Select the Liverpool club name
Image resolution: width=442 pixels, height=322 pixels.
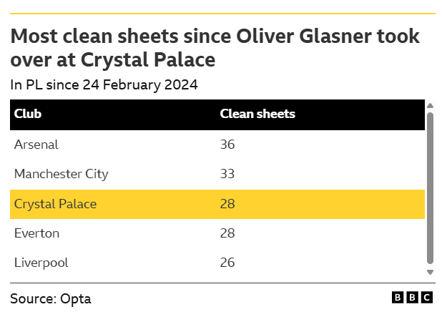pos(41,263)
